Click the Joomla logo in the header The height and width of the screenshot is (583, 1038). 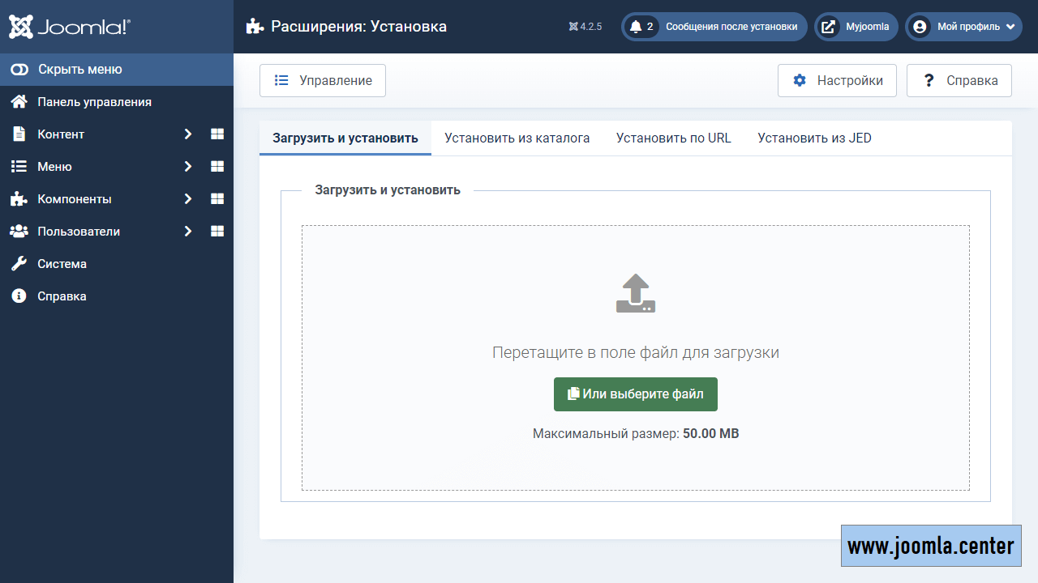pos(69,28)
